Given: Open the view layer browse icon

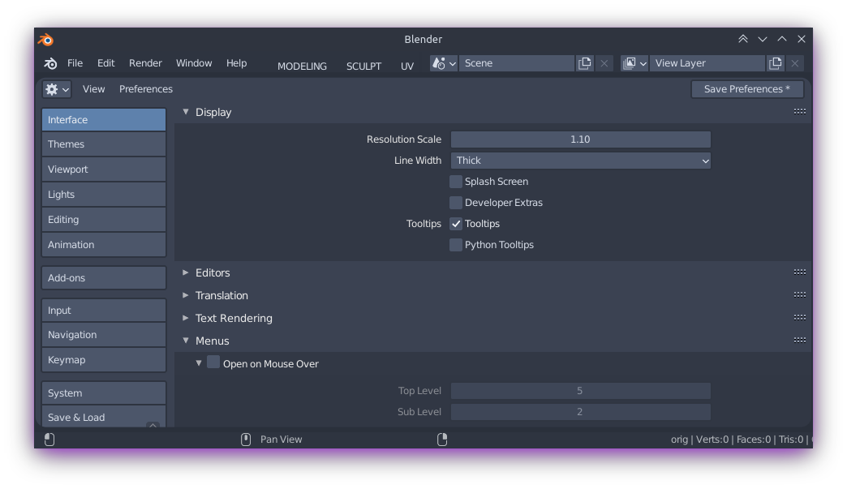Looking at the screenshot, I should coord(634,63).
